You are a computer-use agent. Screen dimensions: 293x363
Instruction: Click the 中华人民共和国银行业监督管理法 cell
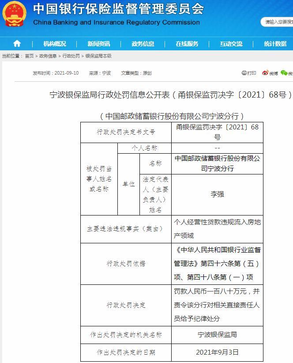(217, 264)
